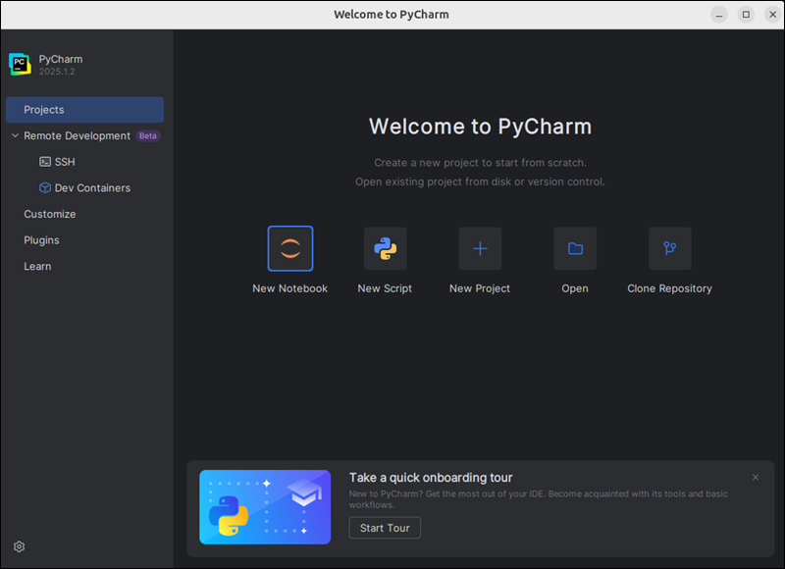The height and width of the screenshot is (569, 785).
Task: Click the PyCharm logo in sidebar
Action: pyautogui.click(x=20, y=65)
